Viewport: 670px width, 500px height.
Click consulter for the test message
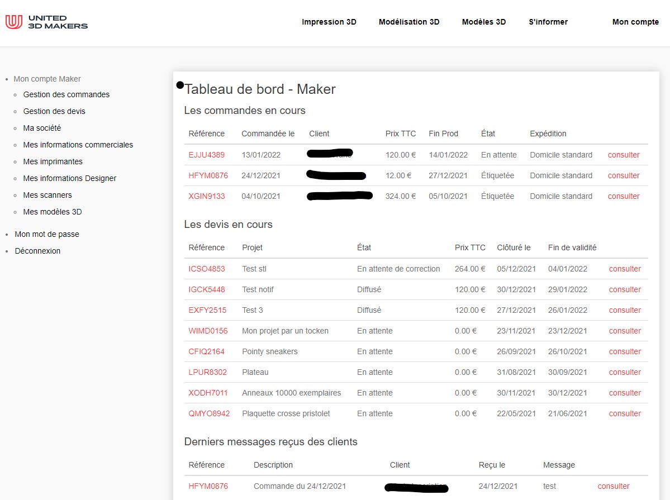[x=614, y=487]
